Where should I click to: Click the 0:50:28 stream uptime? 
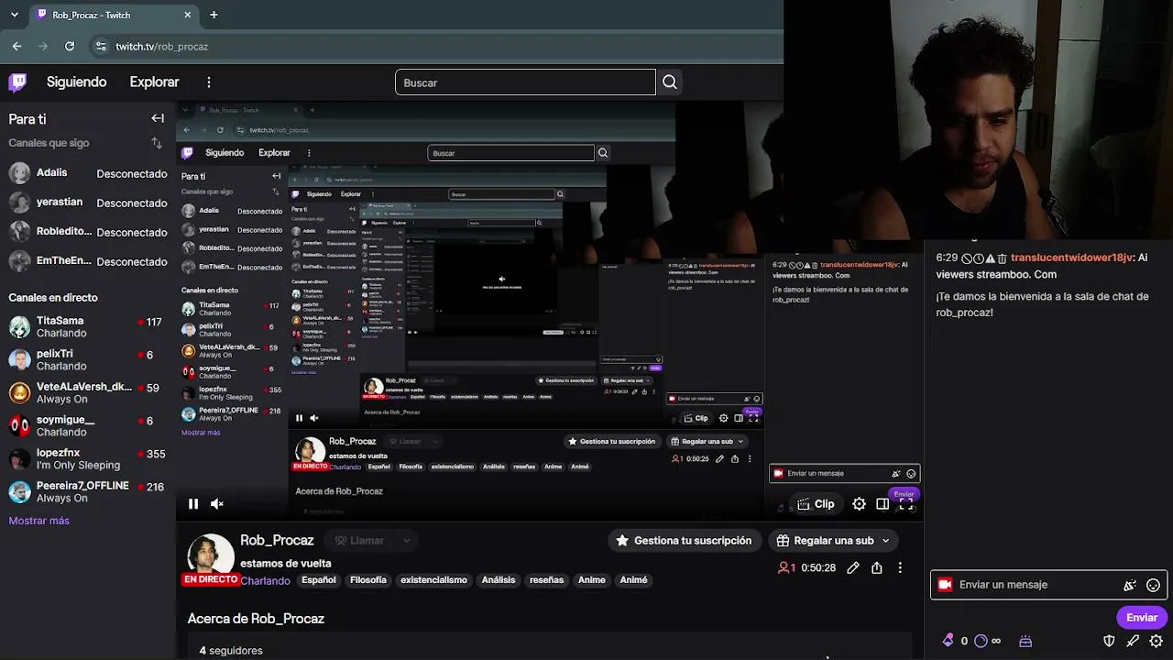tap(818, 568)
